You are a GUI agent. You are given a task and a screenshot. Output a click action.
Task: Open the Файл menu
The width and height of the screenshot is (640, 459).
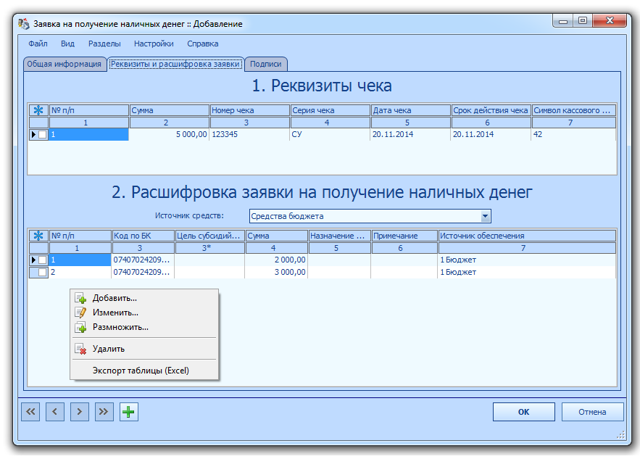coord(38,44)
